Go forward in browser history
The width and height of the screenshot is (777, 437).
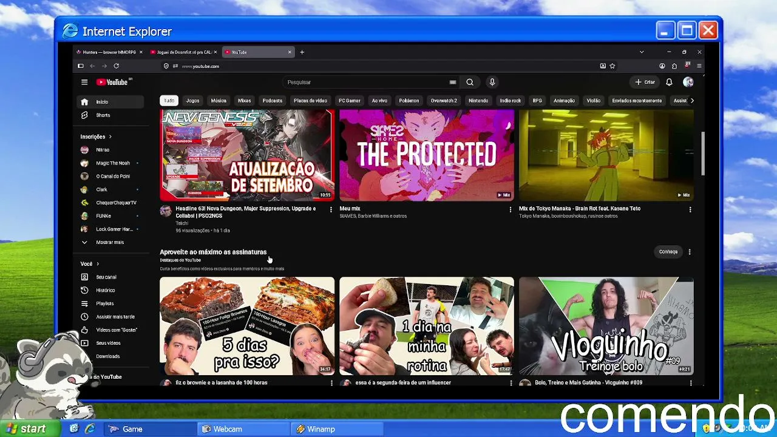pos(104,66)
